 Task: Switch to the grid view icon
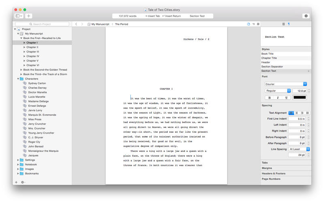coord(258,24)
